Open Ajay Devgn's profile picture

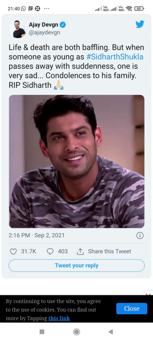tap(18, 29)
